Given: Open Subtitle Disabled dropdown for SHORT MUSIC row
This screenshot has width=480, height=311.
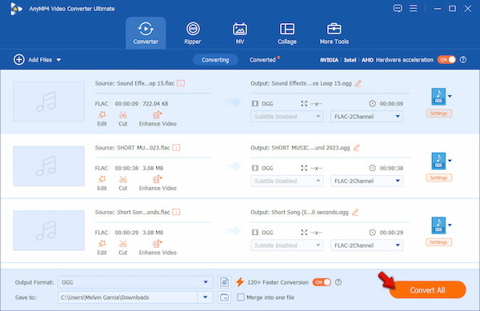Looking at the screenshot, I should tap(287, 181).
